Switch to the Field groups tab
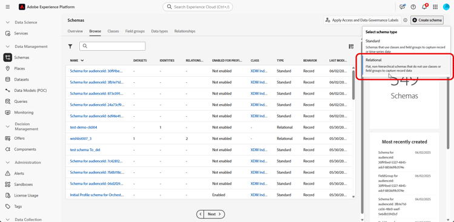 (135, 31)
